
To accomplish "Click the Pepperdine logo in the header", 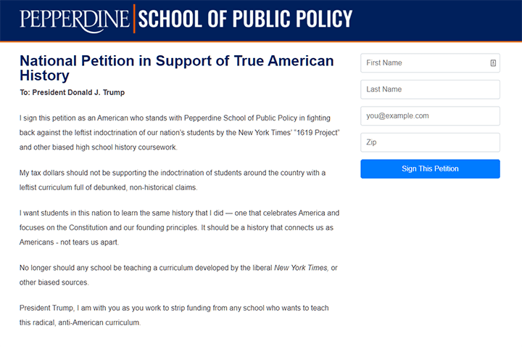I will pos(75,20).
